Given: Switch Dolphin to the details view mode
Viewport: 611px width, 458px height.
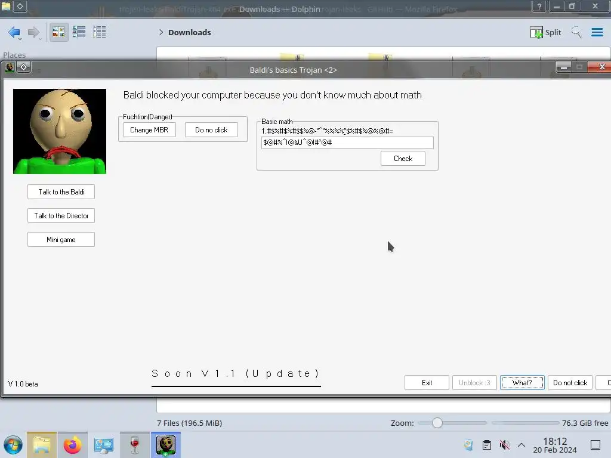Looking at the screenshot, I should 100,32.
